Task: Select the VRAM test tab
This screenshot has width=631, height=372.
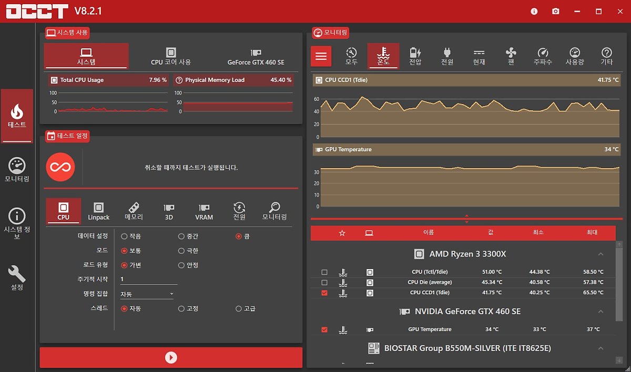Action: pos(204,211)
